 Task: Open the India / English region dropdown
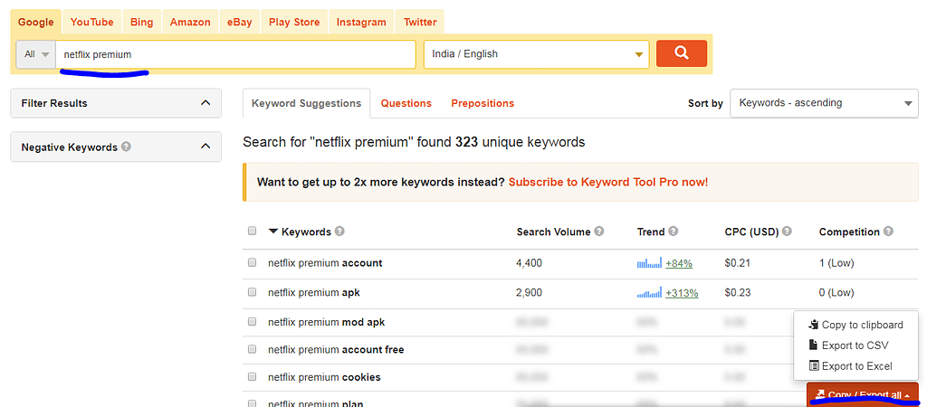click(x=536, y=54)
